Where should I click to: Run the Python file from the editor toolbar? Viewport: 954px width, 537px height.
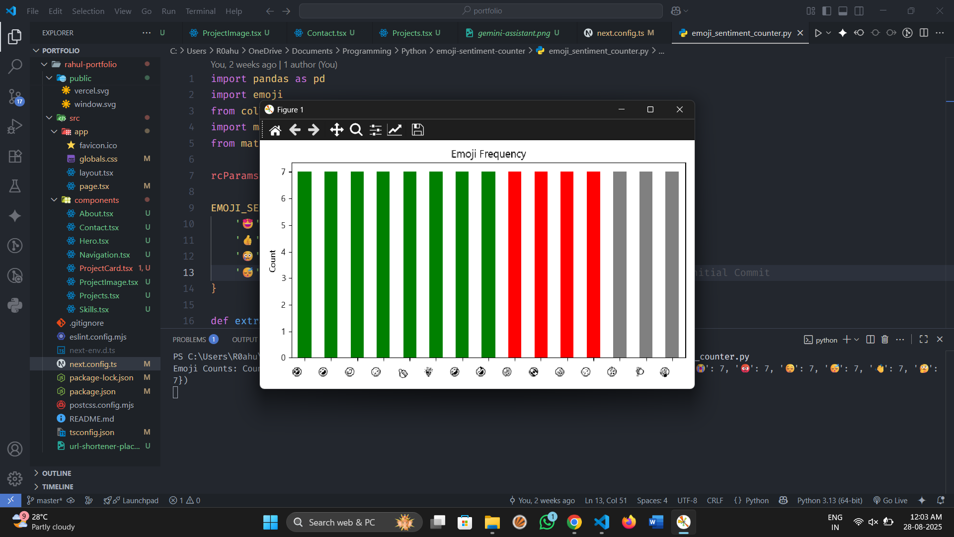[x=819, y=33]
